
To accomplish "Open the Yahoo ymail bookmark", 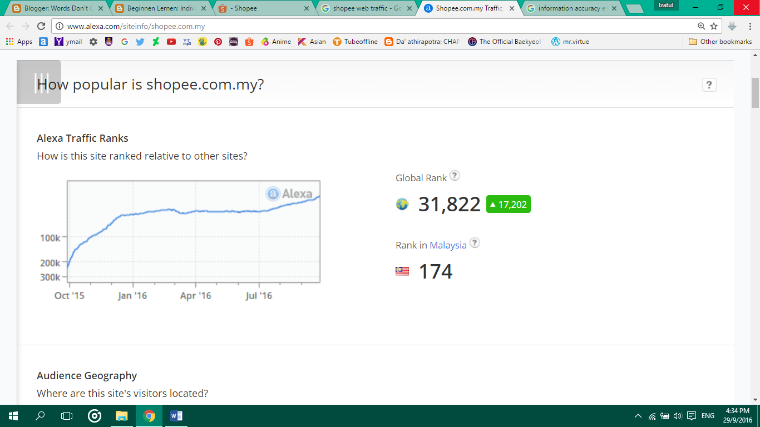I will [68, 42].
